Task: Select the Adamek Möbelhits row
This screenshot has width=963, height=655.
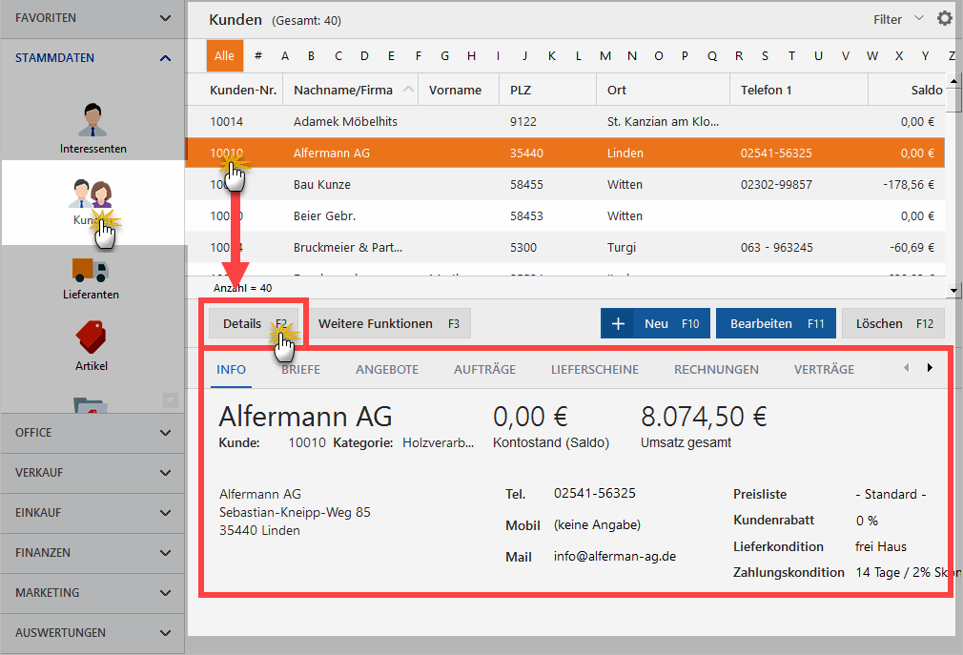Action: (x=565, y=121)
